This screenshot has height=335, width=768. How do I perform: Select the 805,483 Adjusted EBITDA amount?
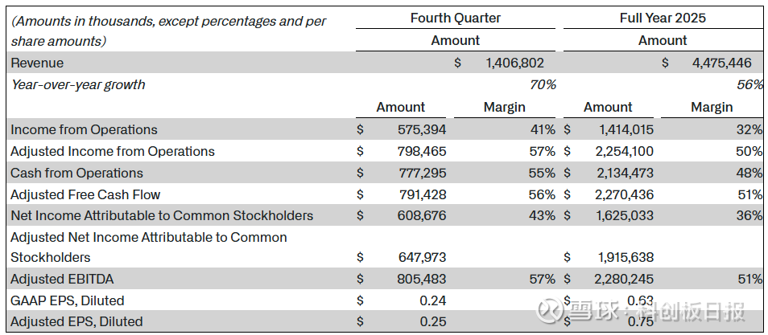coord(421,279)
